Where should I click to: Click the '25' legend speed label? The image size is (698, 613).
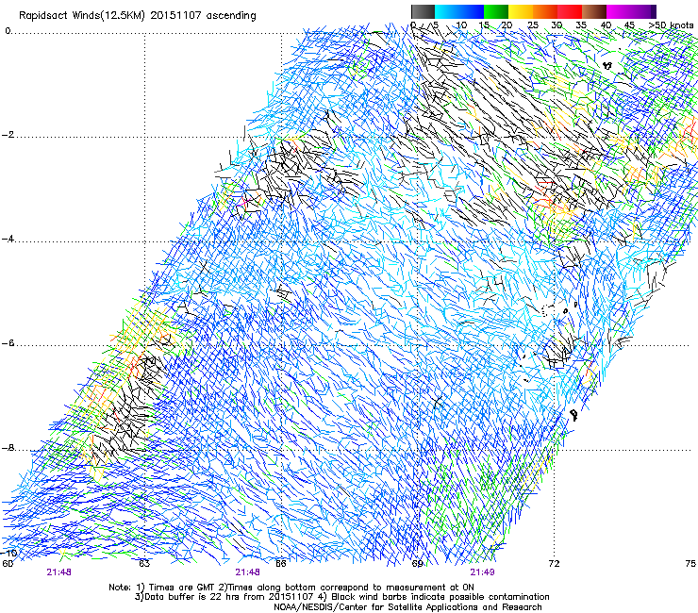click(x=532, y=25)
